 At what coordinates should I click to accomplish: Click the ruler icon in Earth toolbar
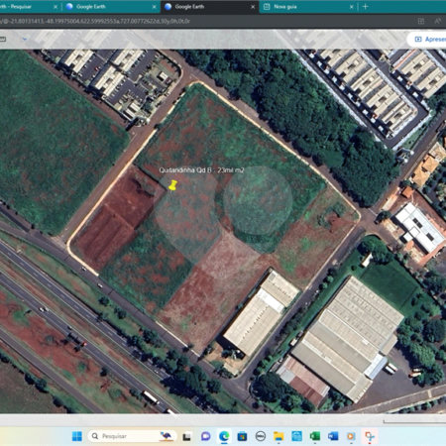[x=3, y=39]
